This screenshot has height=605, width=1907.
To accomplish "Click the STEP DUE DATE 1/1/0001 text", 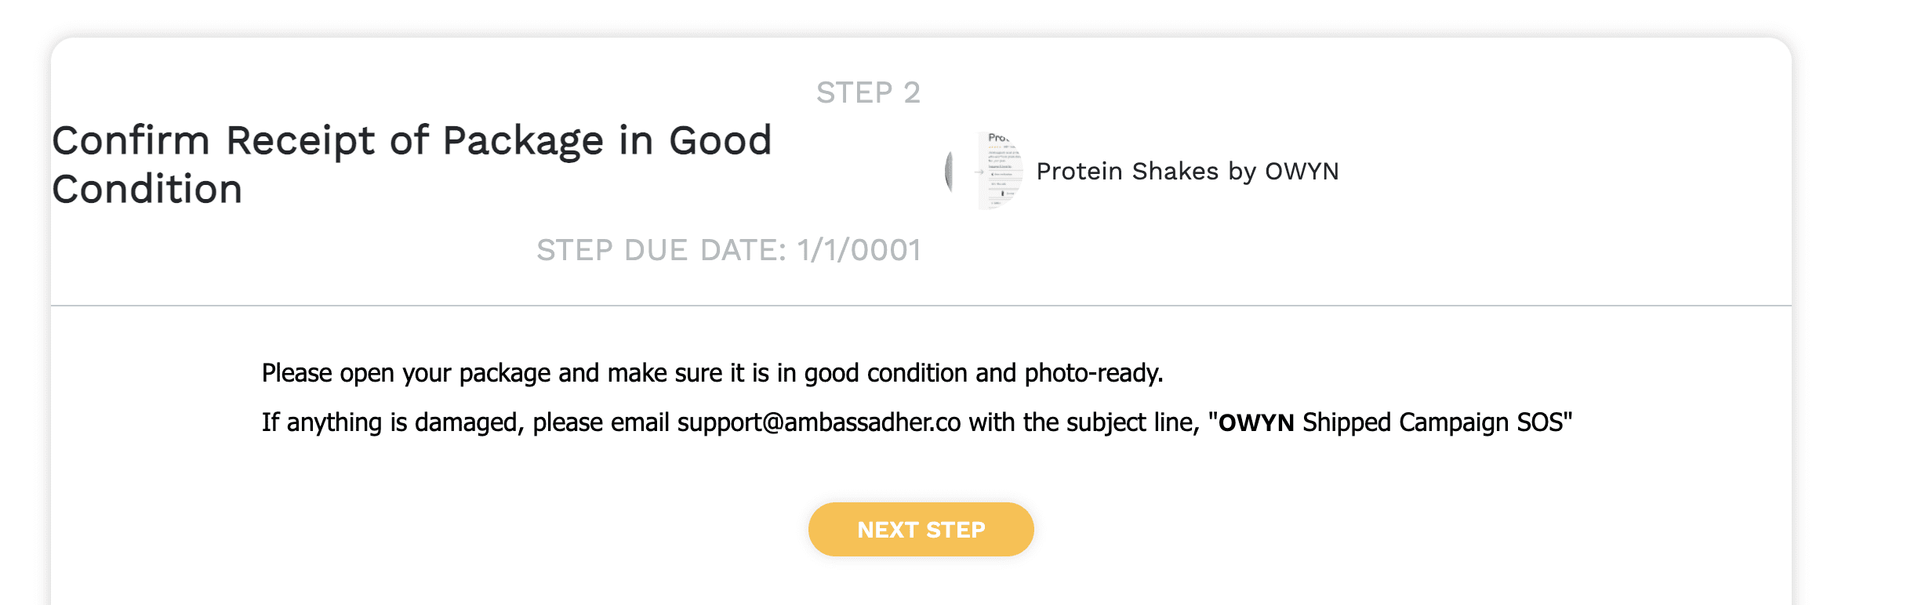I will coord(728,250).
